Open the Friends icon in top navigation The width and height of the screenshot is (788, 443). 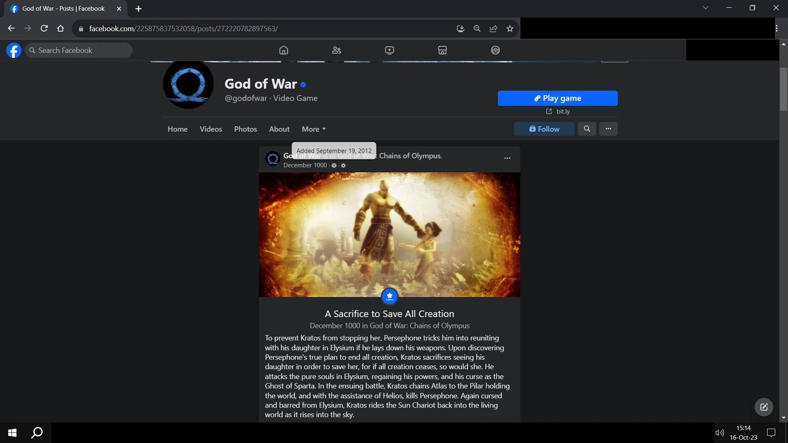[x=337, y=50]
